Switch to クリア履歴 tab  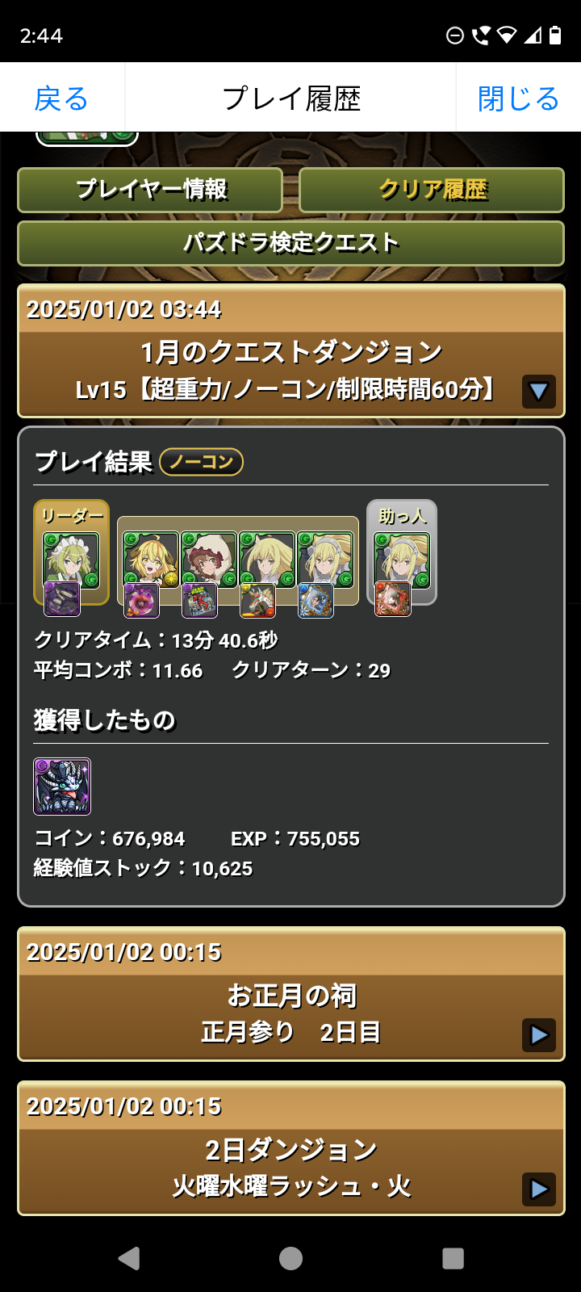pyautogui.click(x=432, y=190)
